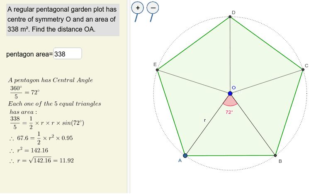Click the zoom in magnifier icon
316x194 pixels.
pos(137,8)
